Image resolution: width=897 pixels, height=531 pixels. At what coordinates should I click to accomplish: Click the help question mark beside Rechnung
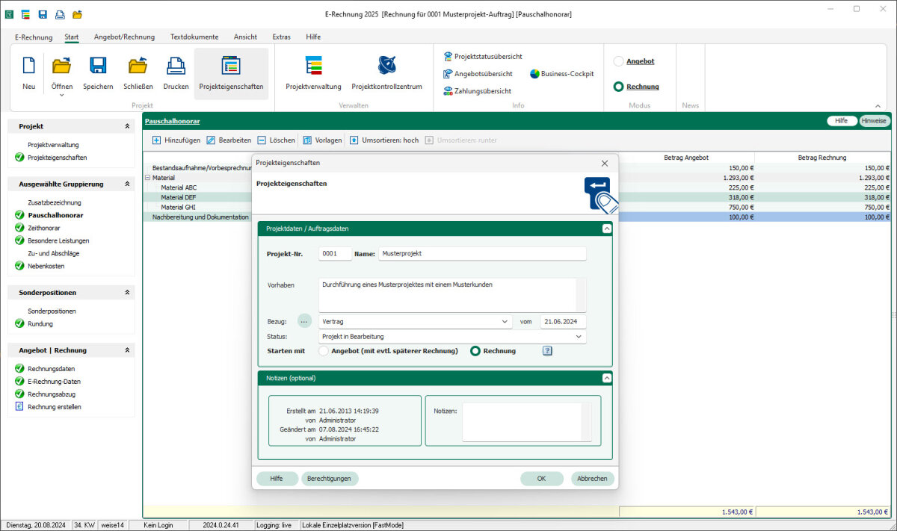click(x=547, y=351)
